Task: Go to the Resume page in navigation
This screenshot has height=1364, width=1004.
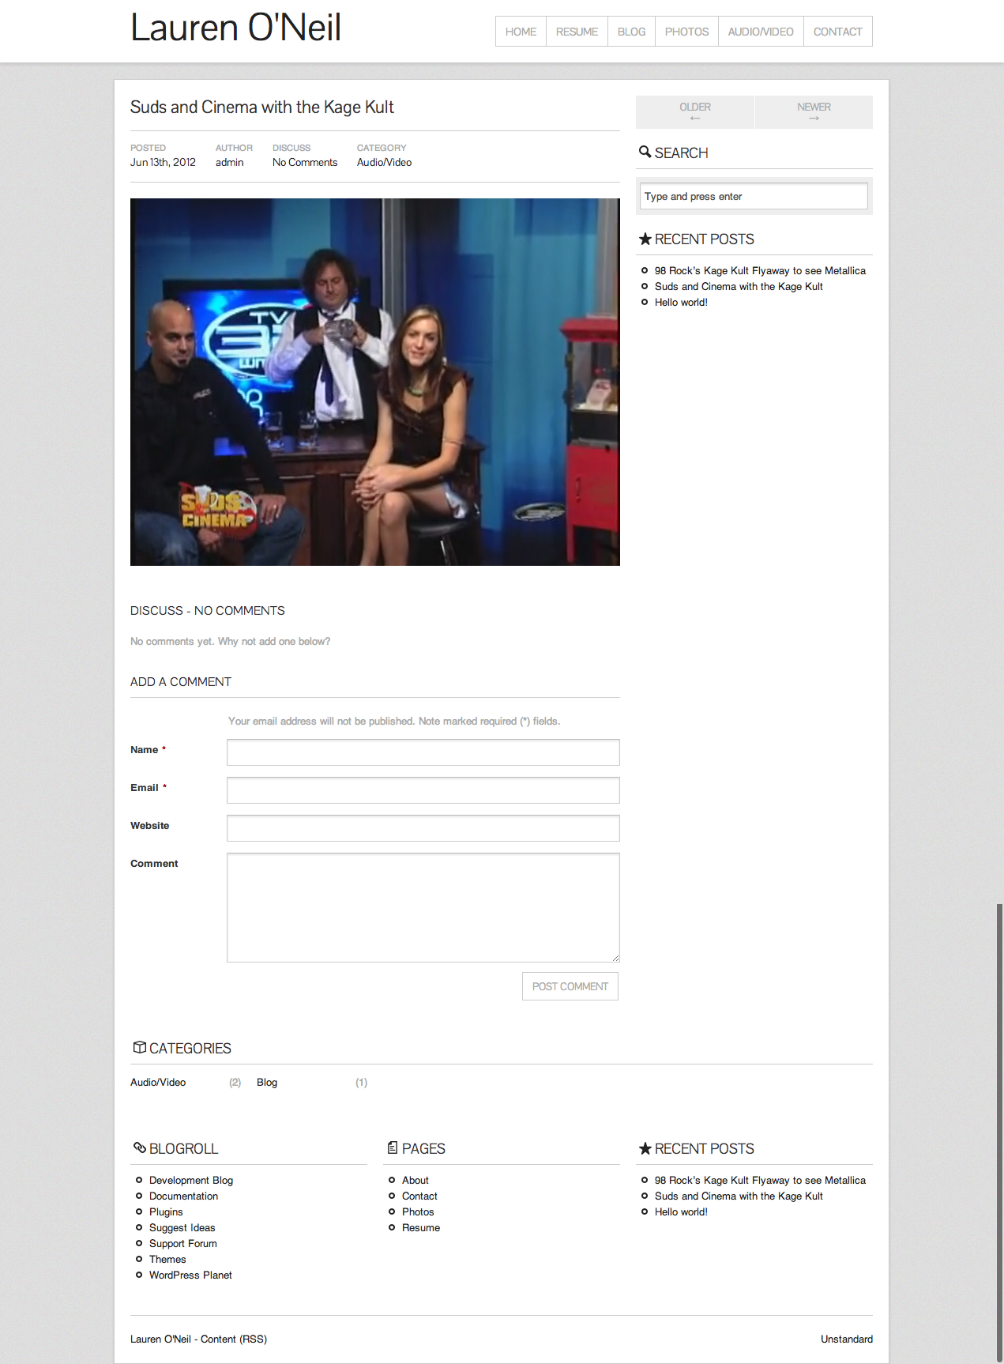Action: (x=577, y=32)
